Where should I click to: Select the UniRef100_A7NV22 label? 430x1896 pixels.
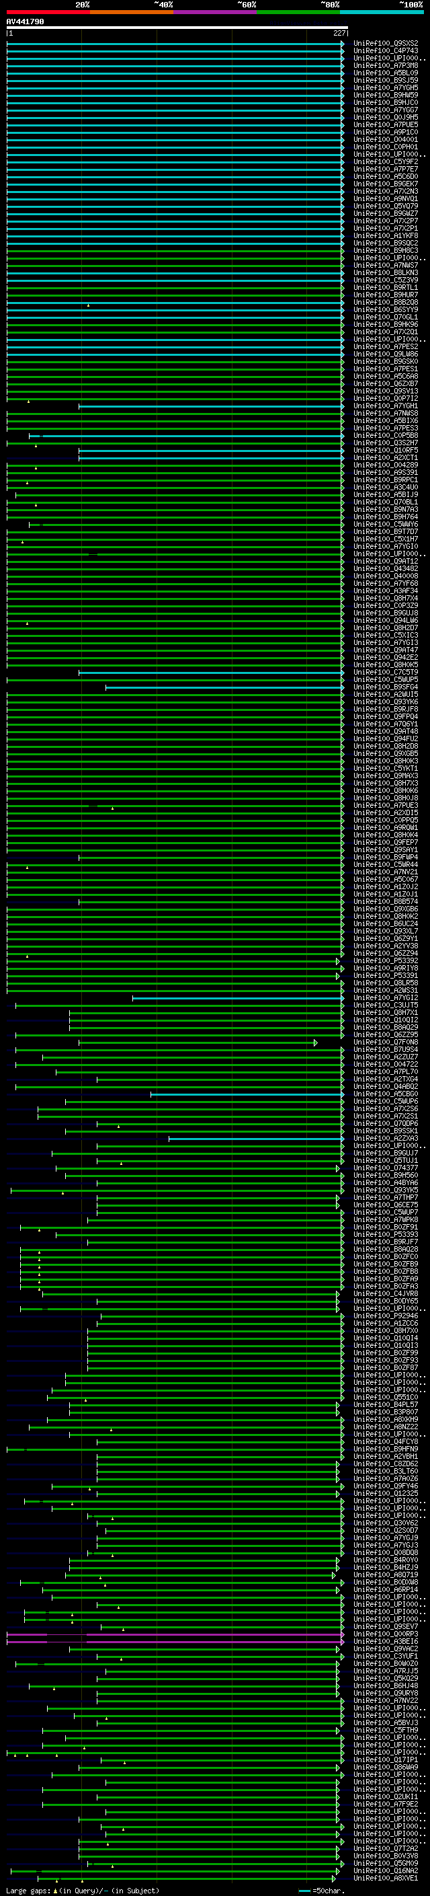coord(386,1701)
